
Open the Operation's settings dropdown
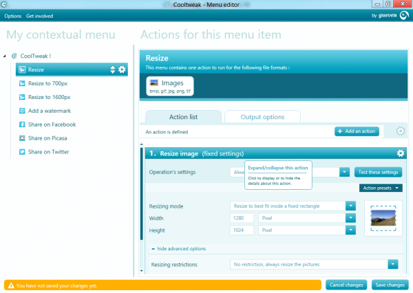tap(344, 172)
